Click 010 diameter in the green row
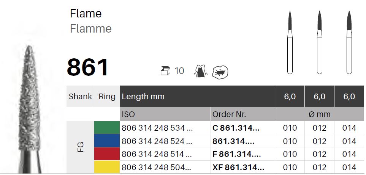This screenshot has height=175, width=366. click(290, 128)
